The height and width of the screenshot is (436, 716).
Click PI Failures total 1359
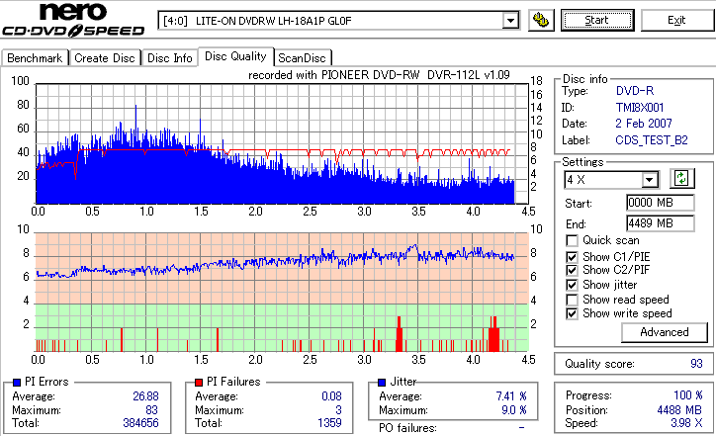[x=329, y=423]
